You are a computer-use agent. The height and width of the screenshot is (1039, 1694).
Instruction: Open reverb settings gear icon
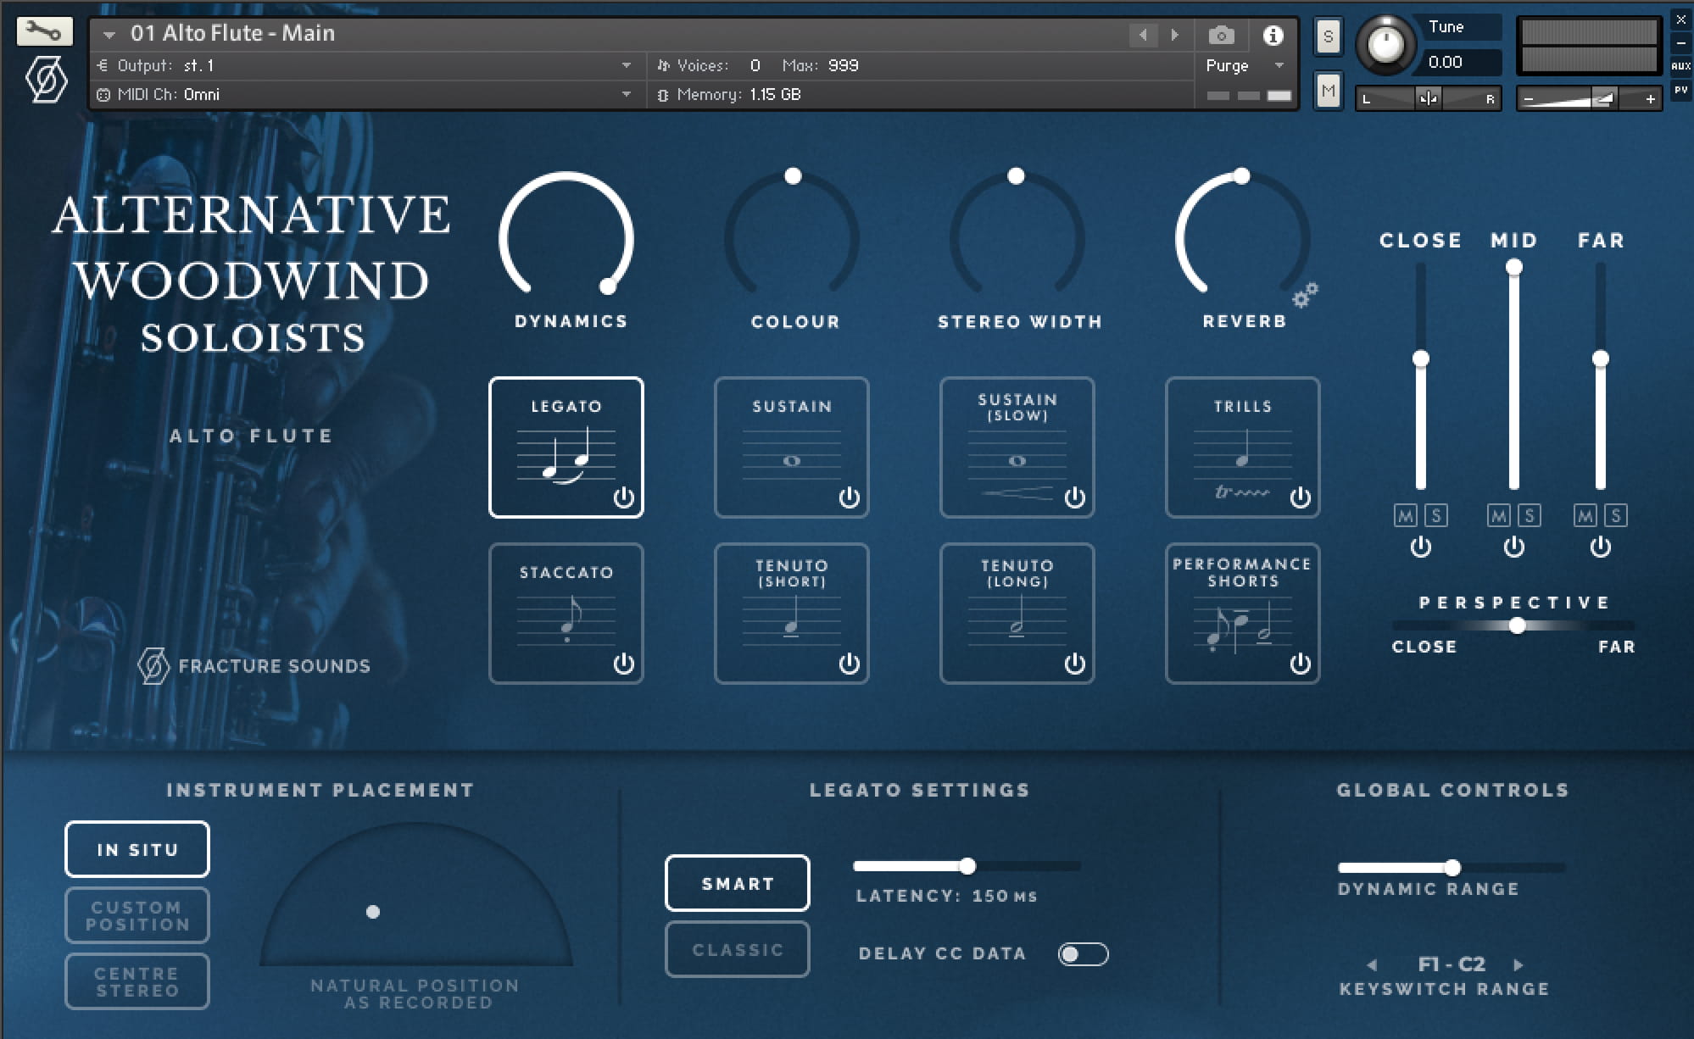pyautogui.click(x=1305, y=295)
